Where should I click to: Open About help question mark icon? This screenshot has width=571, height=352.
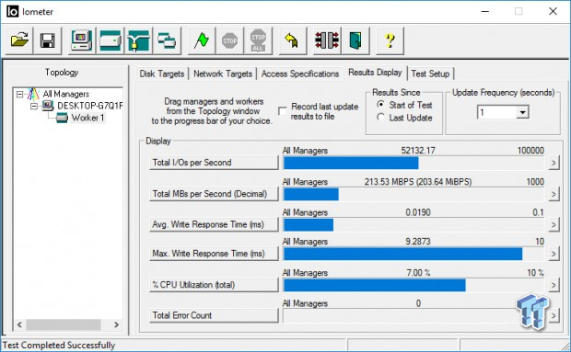[x=390, y=40]
